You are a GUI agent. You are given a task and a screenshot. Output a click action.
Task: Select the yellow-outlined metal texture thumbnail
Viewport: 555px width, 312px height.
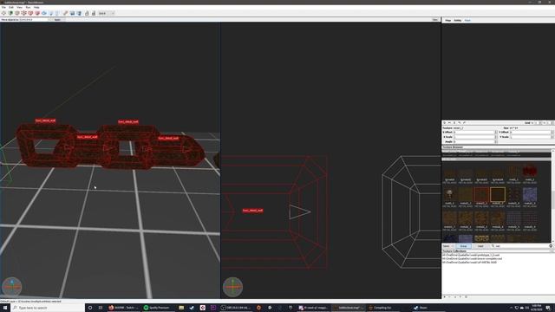point(498,194)
